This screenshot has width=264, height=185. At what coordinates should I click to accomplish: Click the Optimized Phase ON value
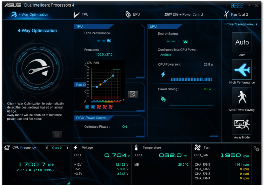[125, 127]
